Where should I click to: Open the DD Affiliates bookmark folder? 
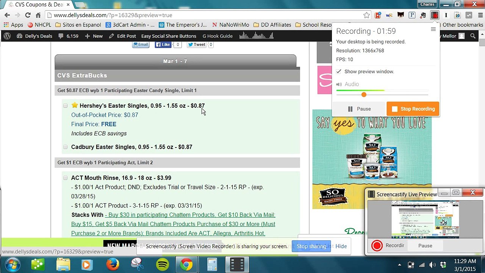click(x=272, y=25)
